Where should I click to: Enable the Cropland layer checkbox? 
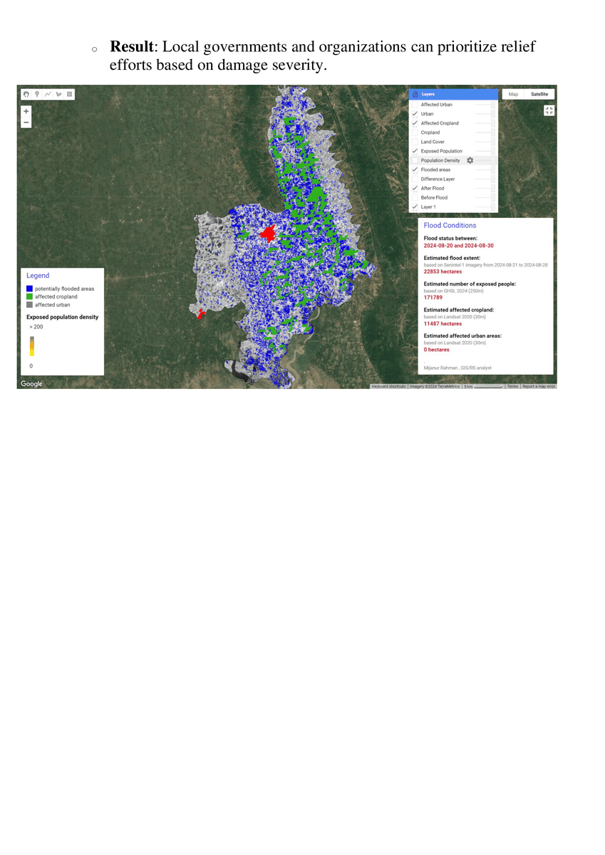click(x=415, y=133)
